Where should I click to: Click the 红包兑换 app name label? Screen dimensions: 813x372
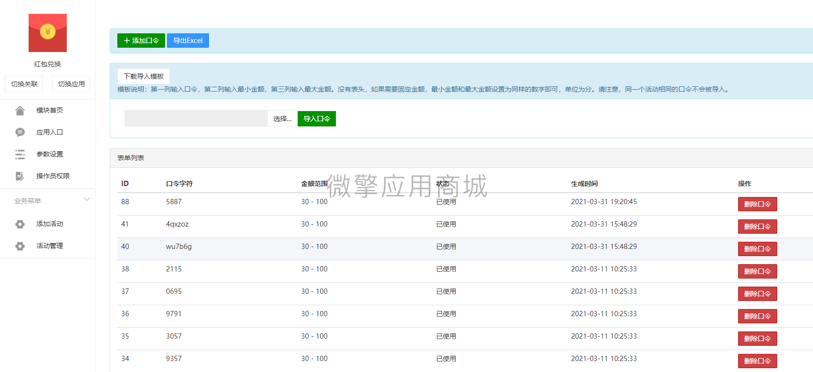coord(48,64)
